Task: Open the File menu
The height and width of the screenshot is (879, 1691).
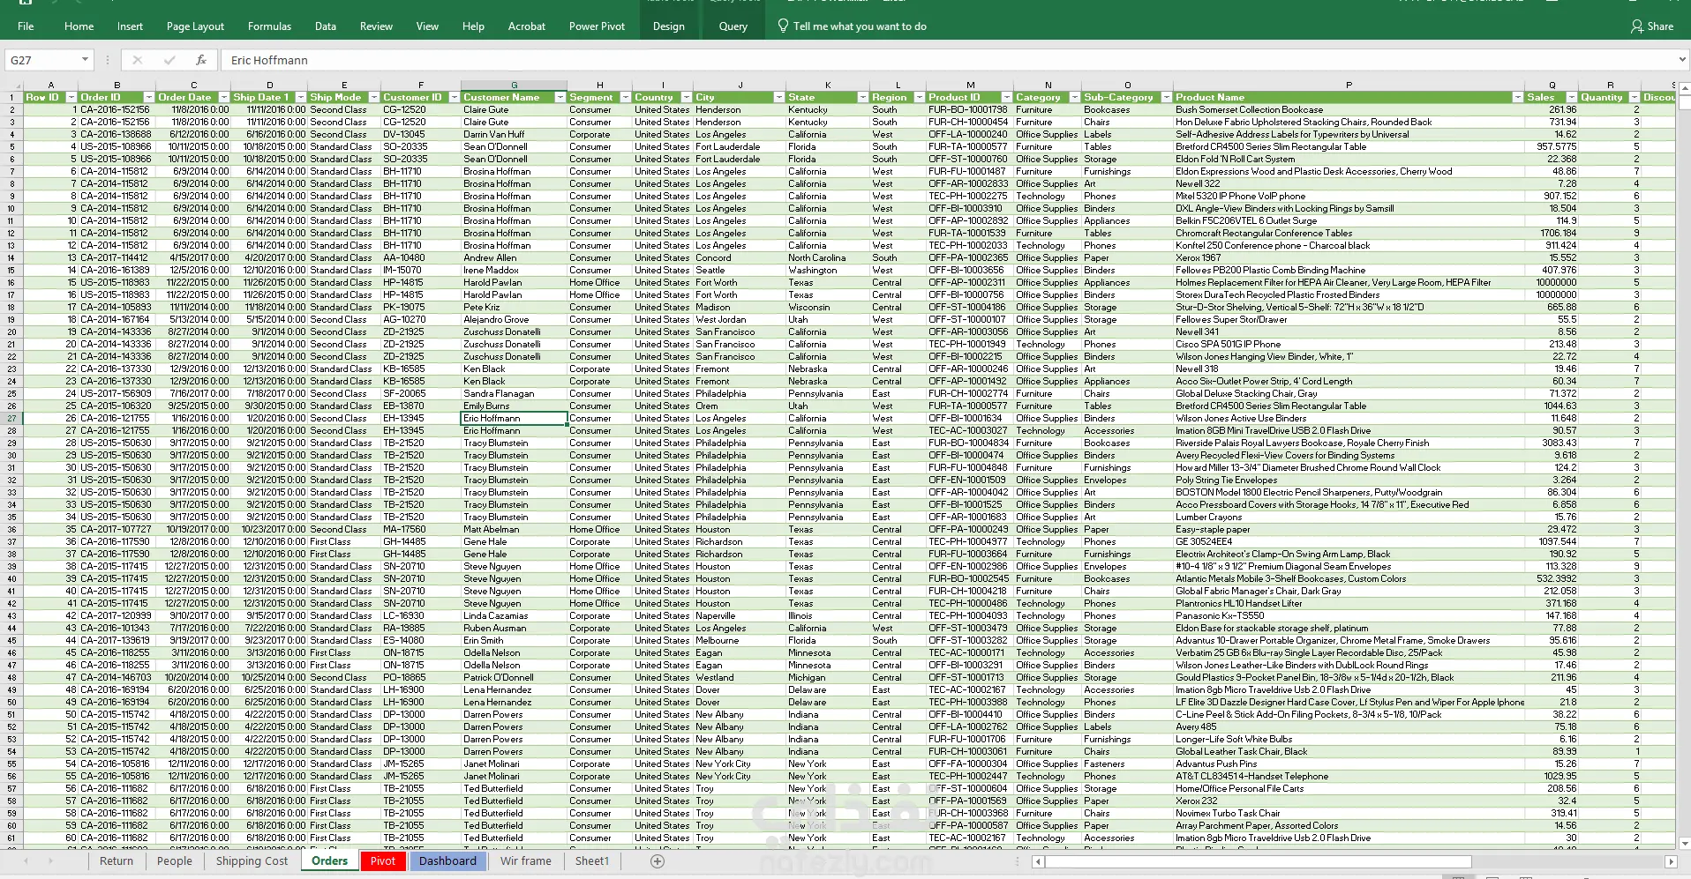Action: tap(26, 26)
